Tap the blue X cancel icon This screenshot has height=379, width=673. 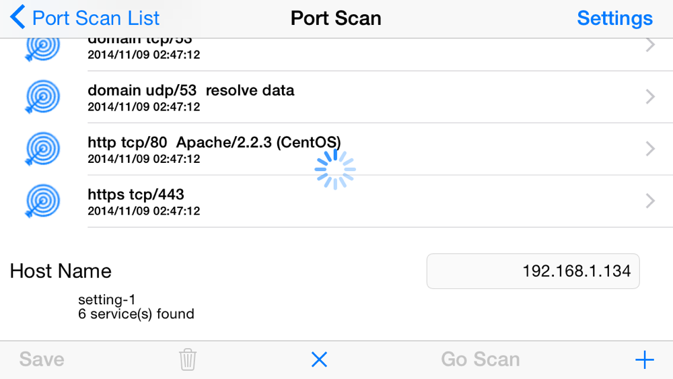click(320, 359)
